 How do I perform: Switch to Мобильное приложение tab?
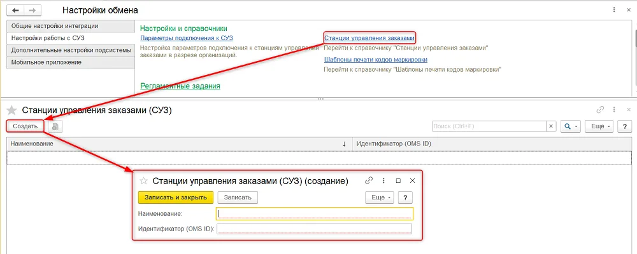pos(71,62)
